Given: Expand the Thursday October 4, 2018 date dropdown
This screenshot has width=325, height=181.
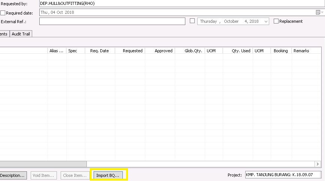Looking at the screenshot, I should pos(266,22).
